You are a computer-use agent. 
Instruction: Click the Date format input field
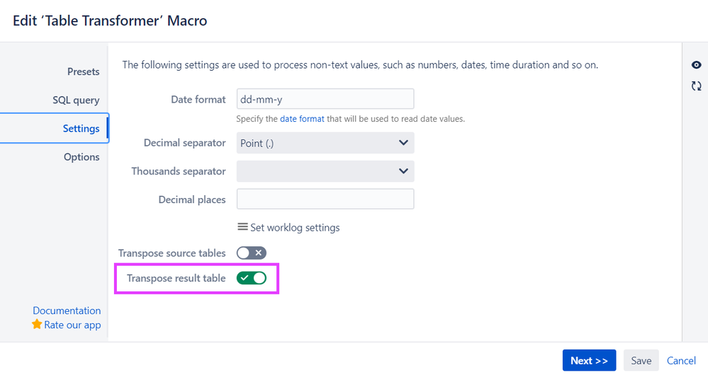325,99
